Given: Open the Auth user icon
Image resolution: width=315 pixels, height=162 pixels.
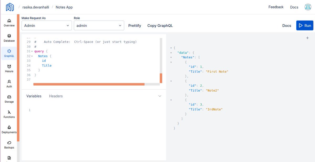Looking at the screenshot, I should [x=9, y=82].
